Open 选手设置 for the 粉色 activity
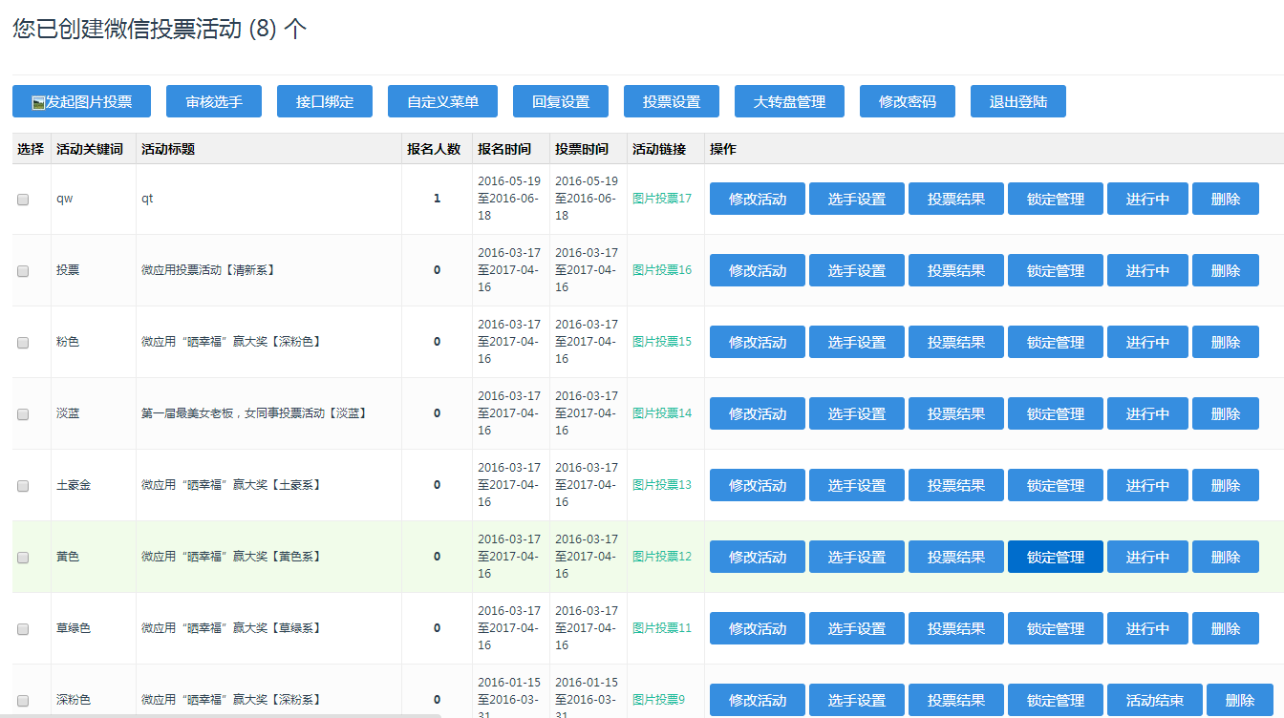Screen dimensions: 1284x718 pyautogui.click(x=857, y=342)
